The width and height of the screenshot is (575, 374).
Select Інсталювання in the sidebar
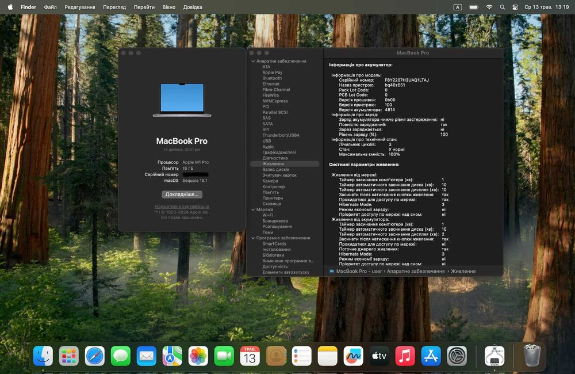[277, 250]
